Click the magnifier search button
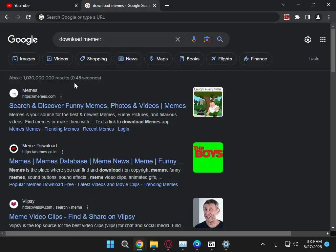Screen dimensions: 336x252 coord(220,39)
